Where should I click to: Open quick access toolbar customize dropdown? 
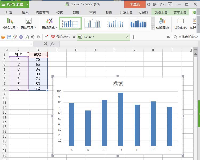click(46, 37)
